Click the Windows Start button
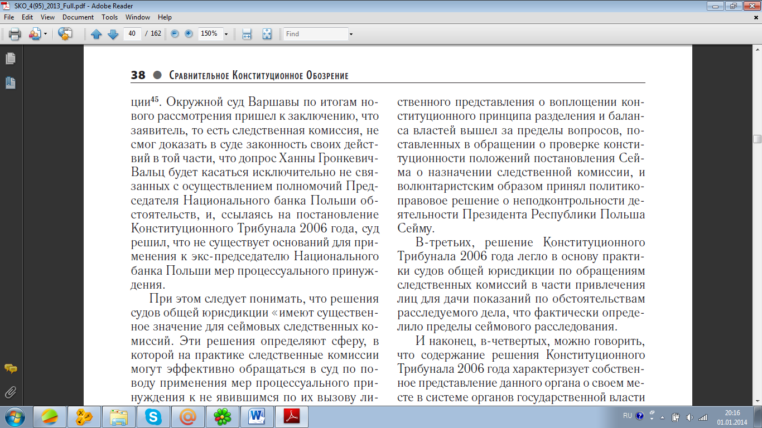Viewport: 762px width, 428px height. point(15,416)
